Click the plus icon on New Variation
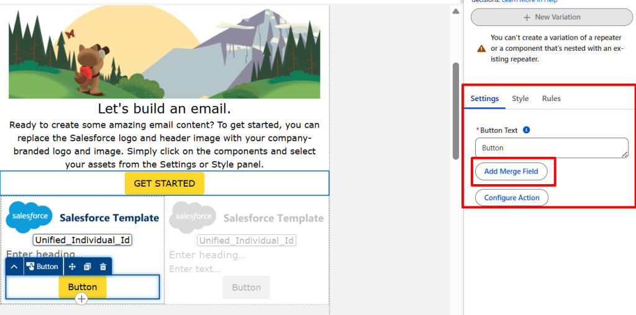The image size is (636, 315). click(527, 17)
